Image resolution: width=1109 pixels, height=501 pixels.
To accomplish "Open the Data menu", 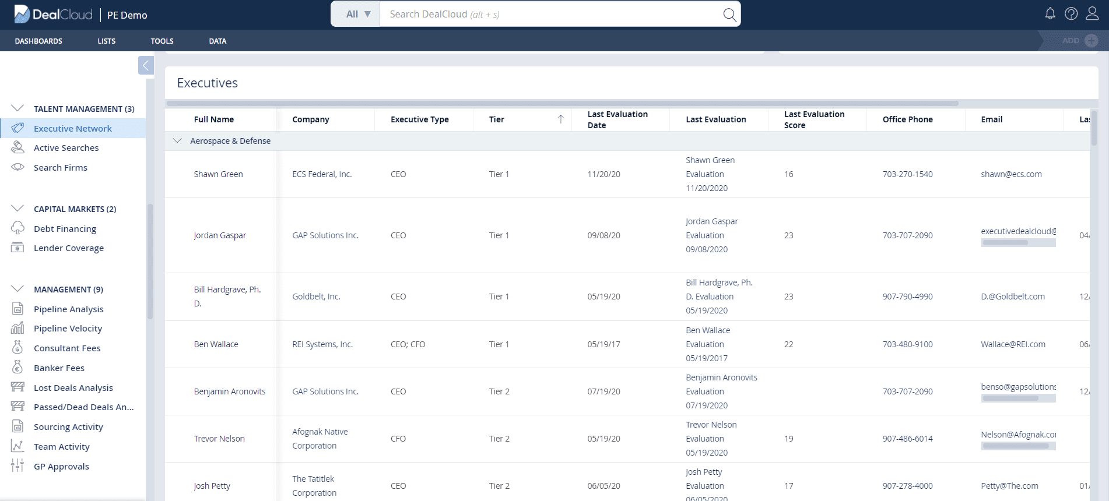I will point(217,41).
